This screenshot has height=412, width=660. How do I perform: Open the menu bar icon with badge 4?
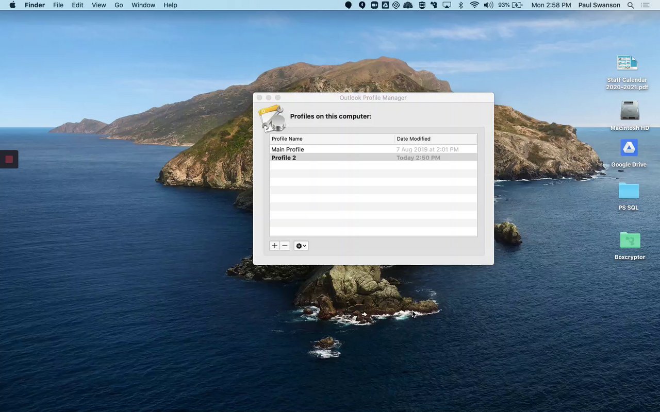point(361,5)
